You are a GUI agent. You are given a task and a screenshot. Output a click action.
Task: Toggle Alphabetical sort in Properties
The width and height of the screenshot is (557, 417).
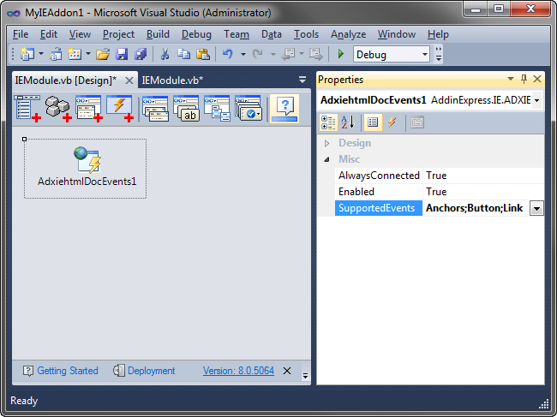[x=349, y=122]
